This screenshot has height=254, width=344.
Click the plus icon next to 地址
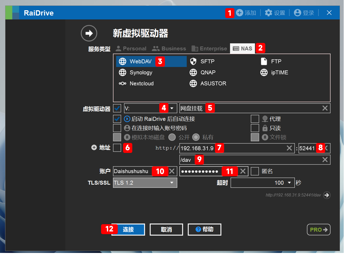(94, 148)
